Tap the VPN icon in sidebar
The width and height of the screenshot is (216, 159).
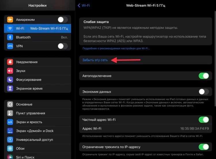tap(10, 46)
